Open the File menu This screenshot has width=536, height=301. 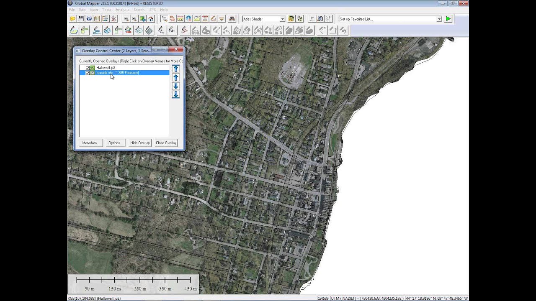(x=72, y=10)
